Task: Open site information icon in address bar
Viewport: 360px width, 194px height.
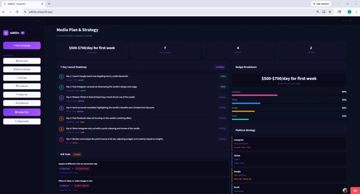Action: tap(25, 12)
